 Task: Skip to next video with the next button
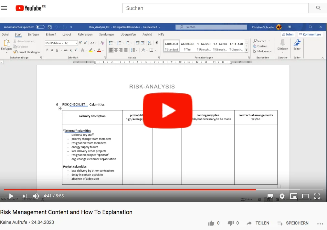click(x=25, y=196)
